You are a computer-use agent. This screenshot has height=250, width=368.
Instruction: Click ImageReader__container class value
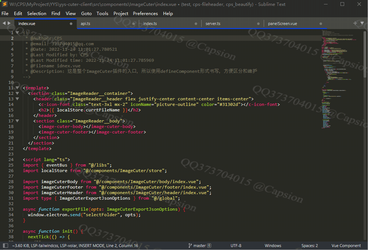click(100, 93)
